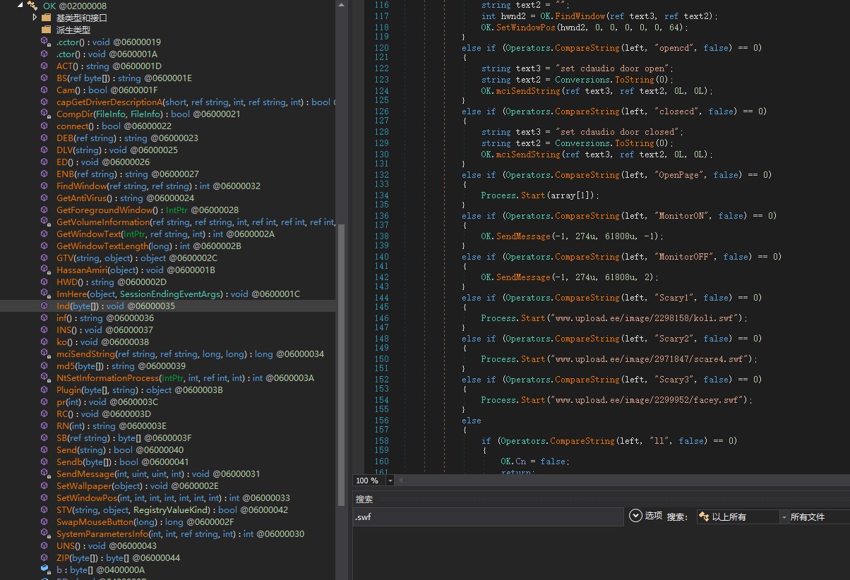Select pr(int) : void tree entry
This screenshot has width=850, height=580.
click(x=107, y=401)
